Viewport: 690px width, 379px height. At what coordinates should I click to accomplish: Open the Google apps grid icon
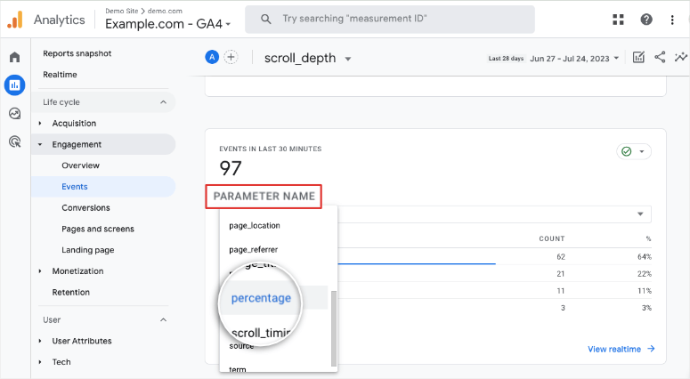tap(618, 20)
